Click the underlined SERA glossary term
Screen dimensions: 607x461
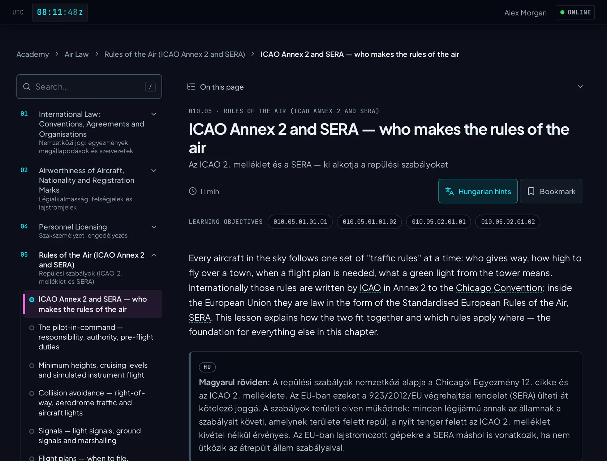199,317
